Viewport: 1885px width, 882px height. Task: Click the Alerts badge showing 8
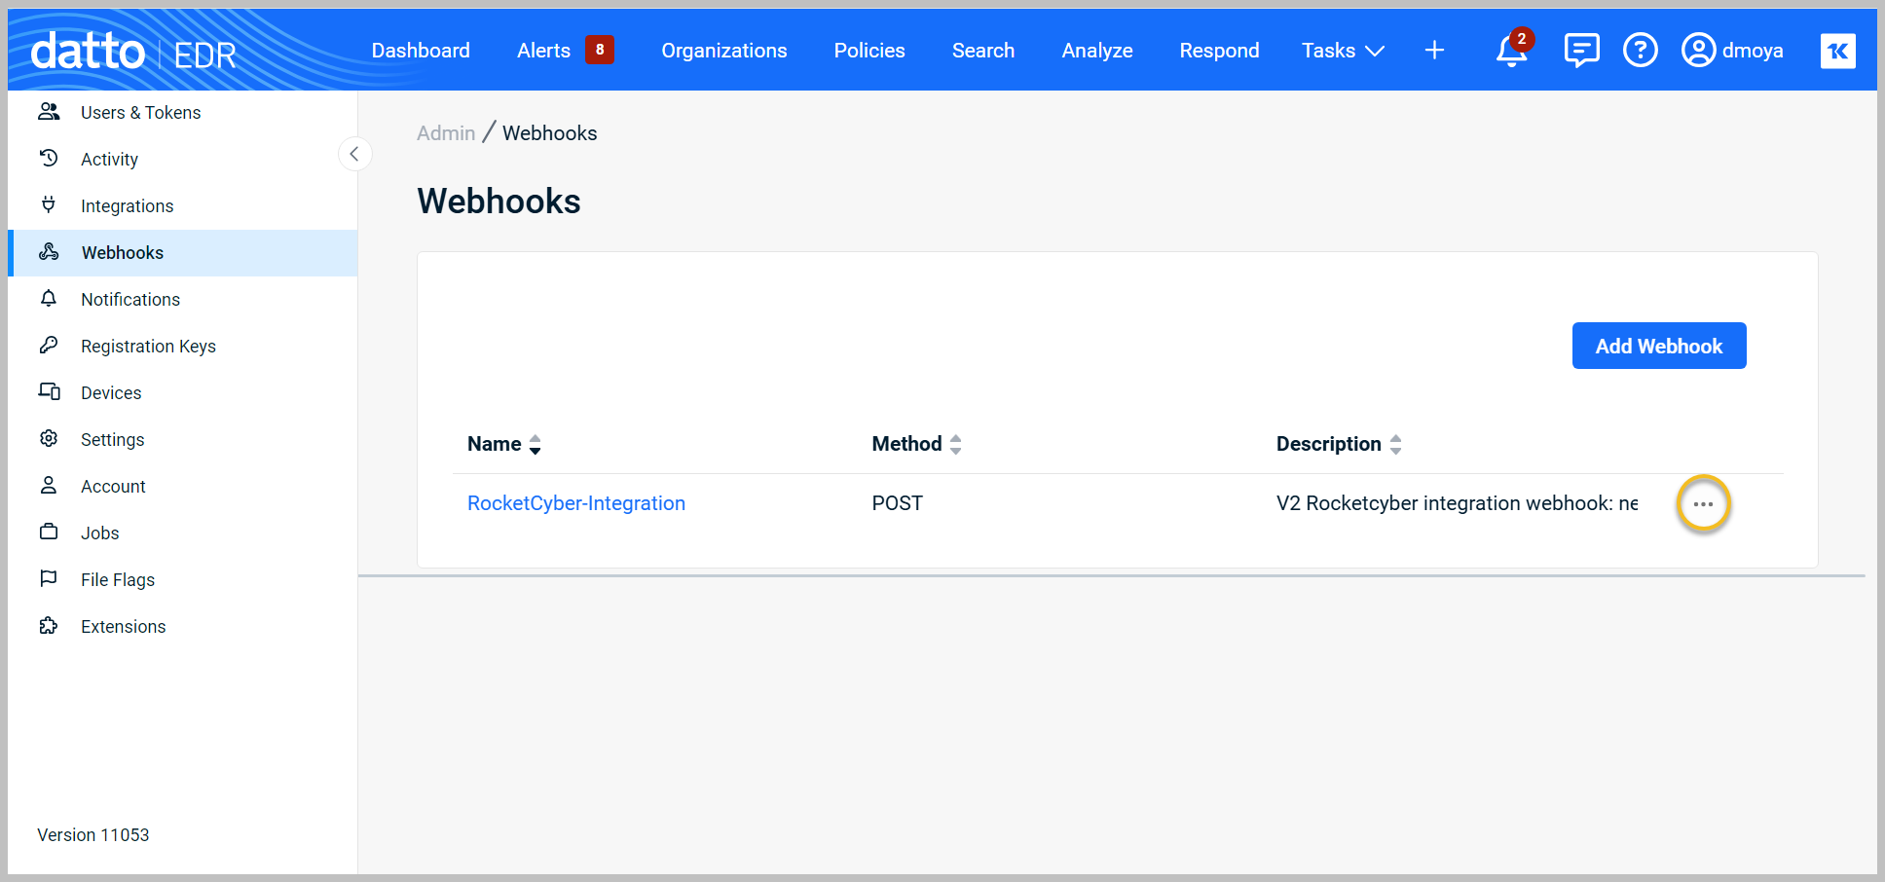click(x=601, y=49)
